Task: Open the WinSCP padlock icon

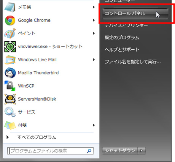Action: (x=10, y=86)
